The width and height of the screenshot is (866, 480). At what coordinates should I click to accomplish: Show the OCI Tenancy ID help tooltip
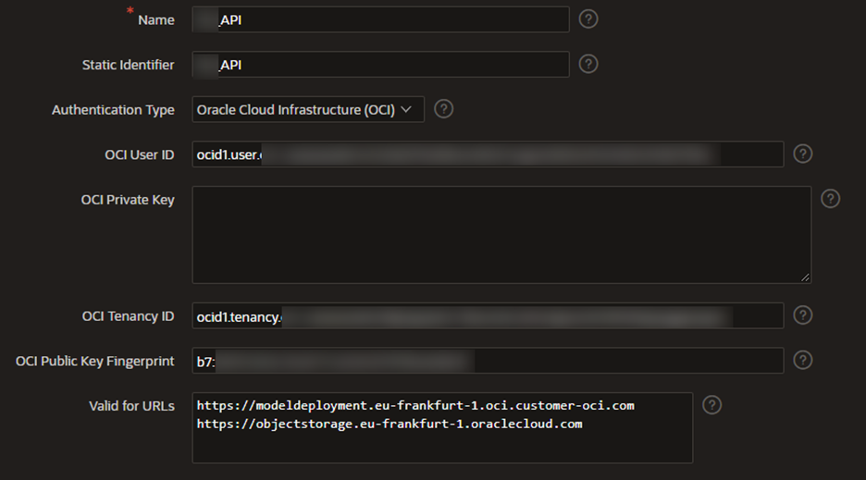802,315
